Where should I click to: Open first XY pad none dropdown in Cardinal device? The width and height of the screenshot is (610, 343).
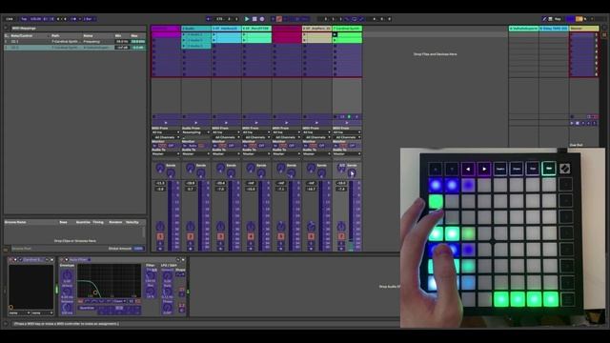pos(19,313)
